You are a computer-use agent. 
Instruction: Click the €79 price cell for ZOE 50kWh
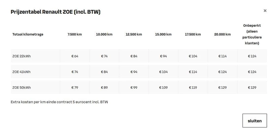75,88
